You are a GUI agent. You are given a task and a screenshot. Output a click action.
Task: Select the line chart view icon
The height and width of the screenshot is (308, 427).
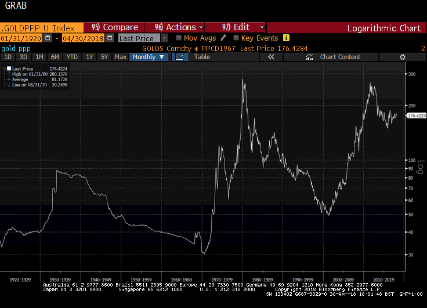coord(180,57)
